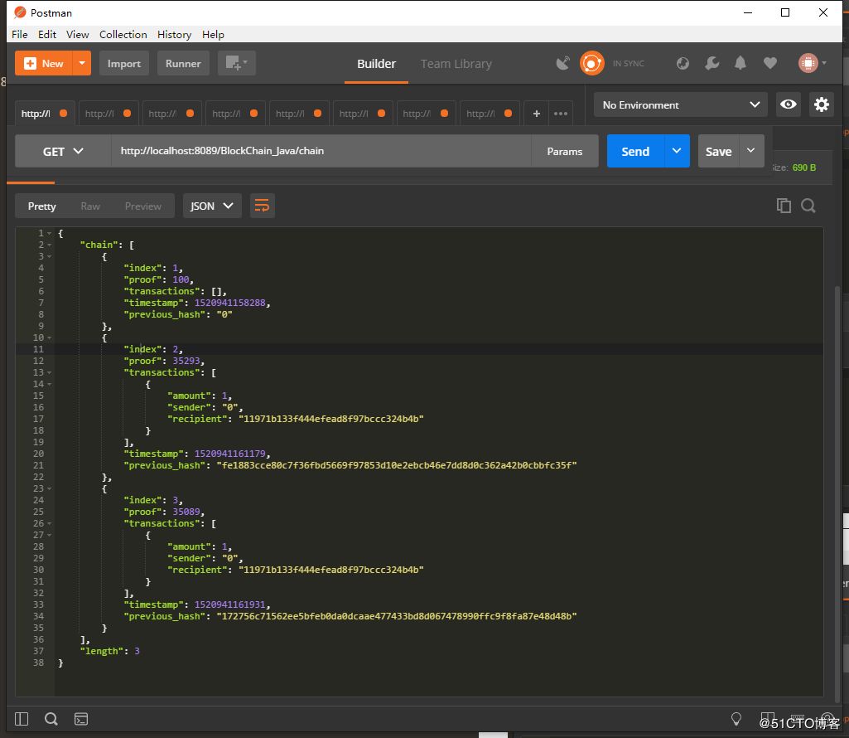Toggle the sidebar panel icon at bottom left
The image size is (849, 738).
[x=22, y=718]
